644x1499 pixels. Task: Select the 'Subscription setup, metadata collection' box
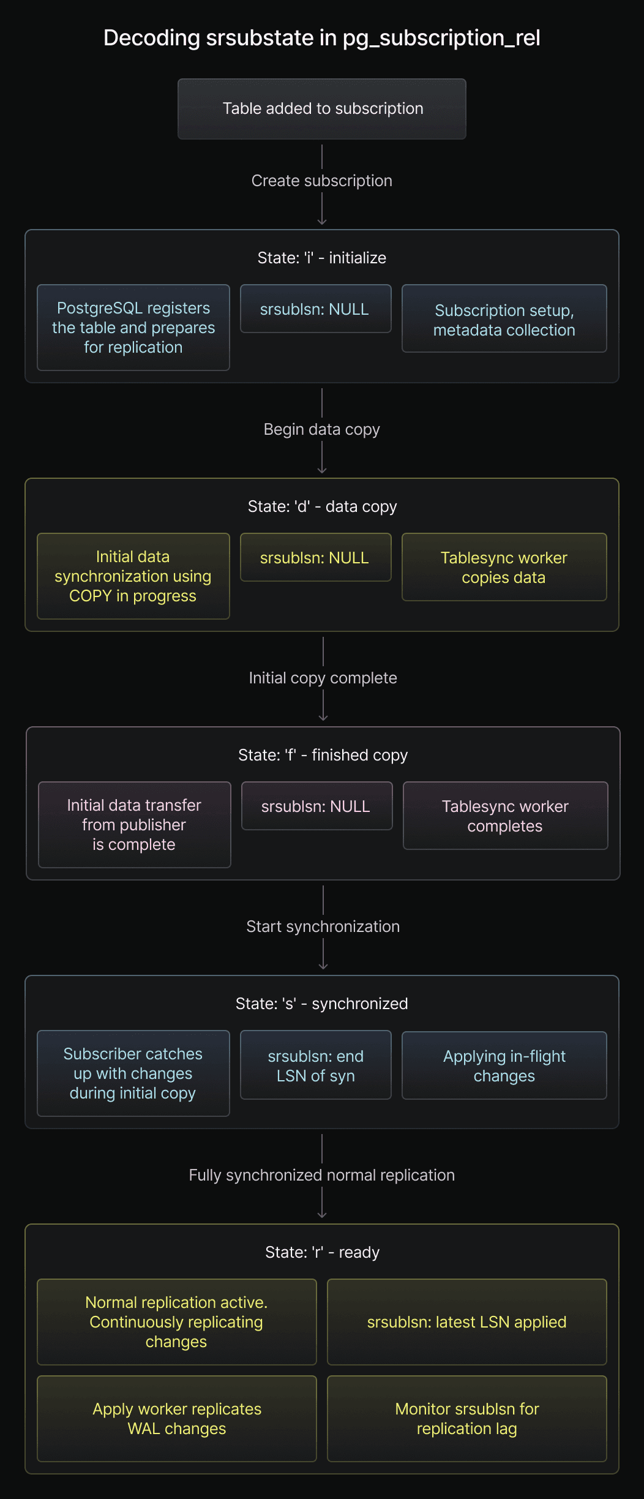(504, 319)
